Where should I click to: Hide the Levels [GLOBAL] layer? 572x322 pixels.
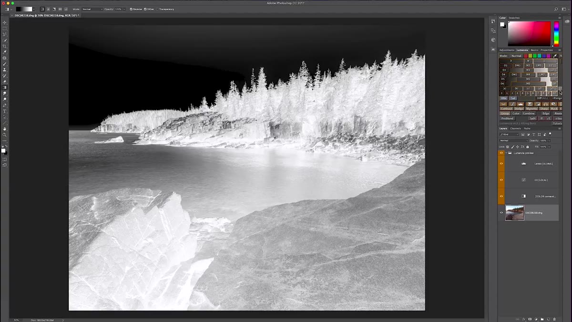(501, 163)
